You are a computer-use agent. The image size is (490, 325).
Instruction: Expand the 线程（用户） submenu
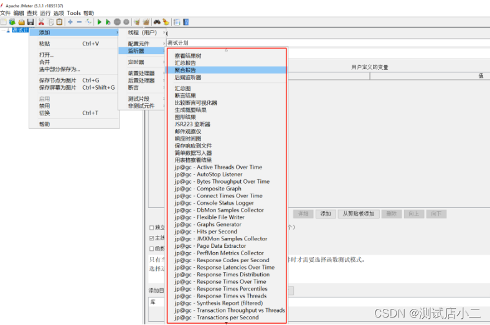142,32
